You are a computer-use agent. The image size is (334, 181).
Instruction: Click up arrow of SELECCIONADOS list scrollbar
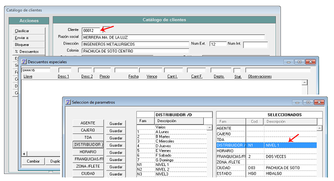pyautogui.click(x=319, y=128)
